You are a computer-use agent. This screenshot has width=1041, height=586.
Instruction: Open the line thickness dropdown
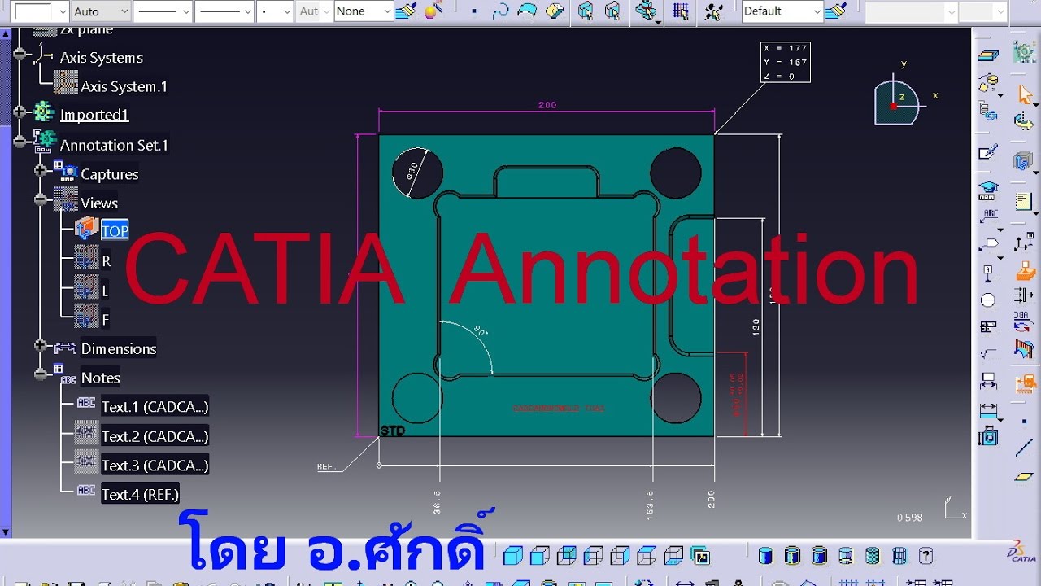point(163,11)
